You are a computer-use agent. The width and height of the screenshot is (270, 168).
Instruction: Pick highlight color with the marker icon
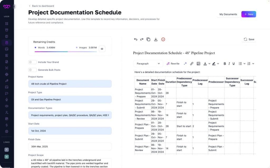pos(214,64)
